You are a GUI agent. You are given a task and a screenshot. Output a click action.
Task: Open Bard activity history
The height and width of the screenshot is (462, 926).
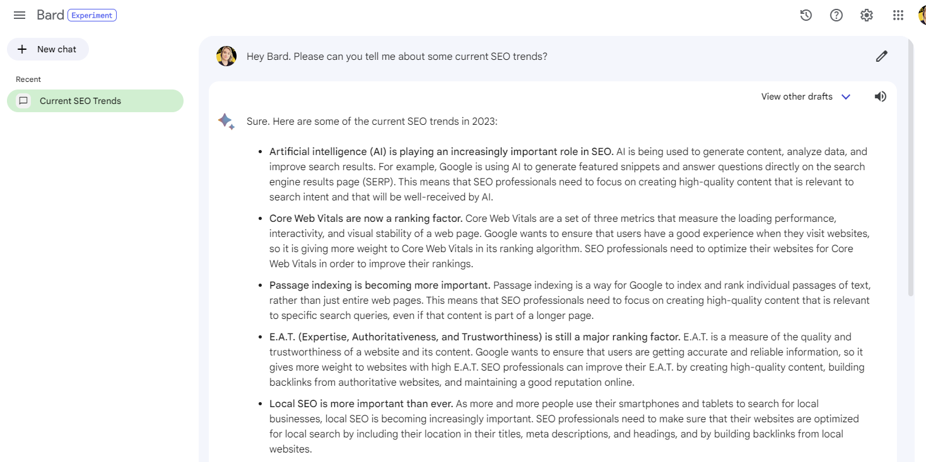[806, 15]
